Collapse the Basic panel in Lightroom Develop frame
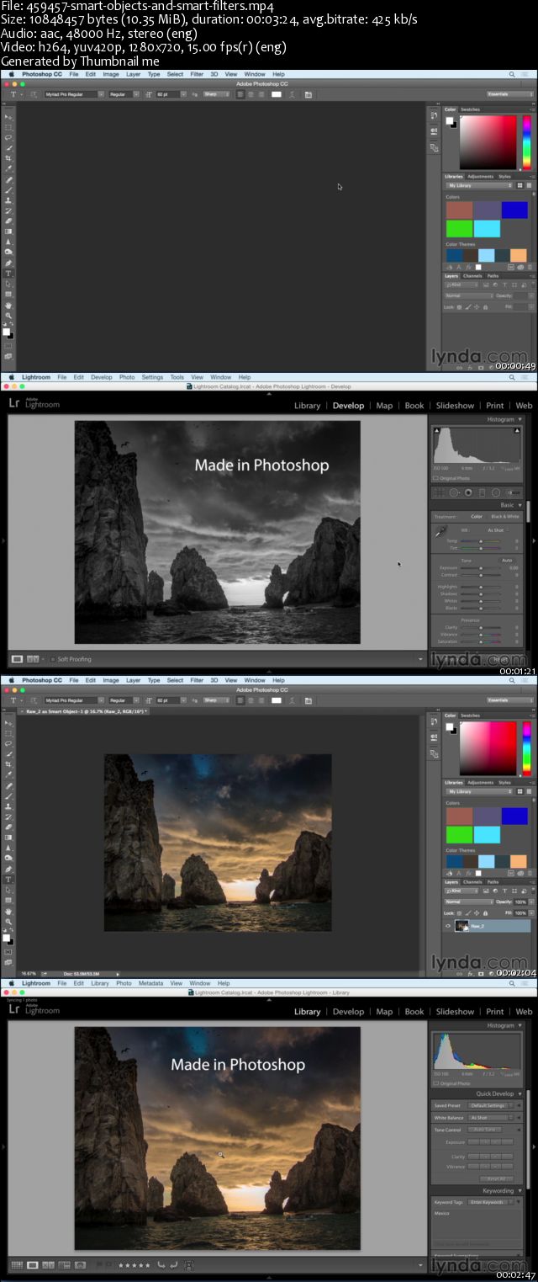Screen dimensions: 538x1282 coord(520,505)
